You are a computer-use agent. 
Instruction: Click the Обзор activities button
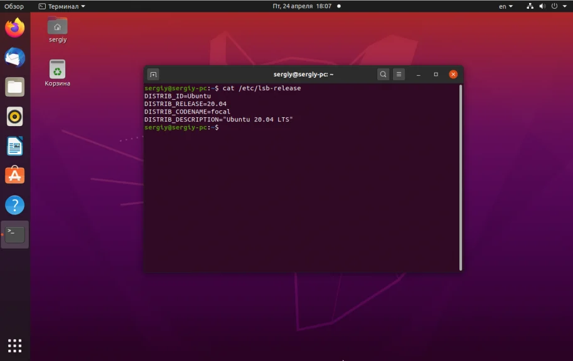[14, 6]
